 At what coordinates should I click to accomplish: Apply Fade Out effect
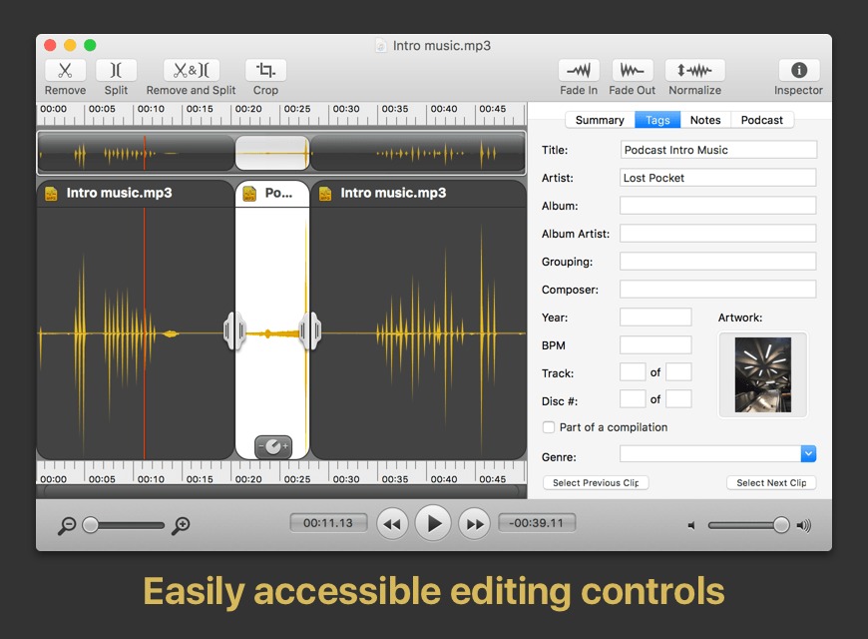(x=633, y=71)
